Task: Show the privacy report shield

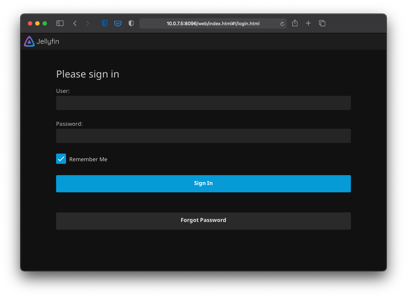Action: pos(131,23)
